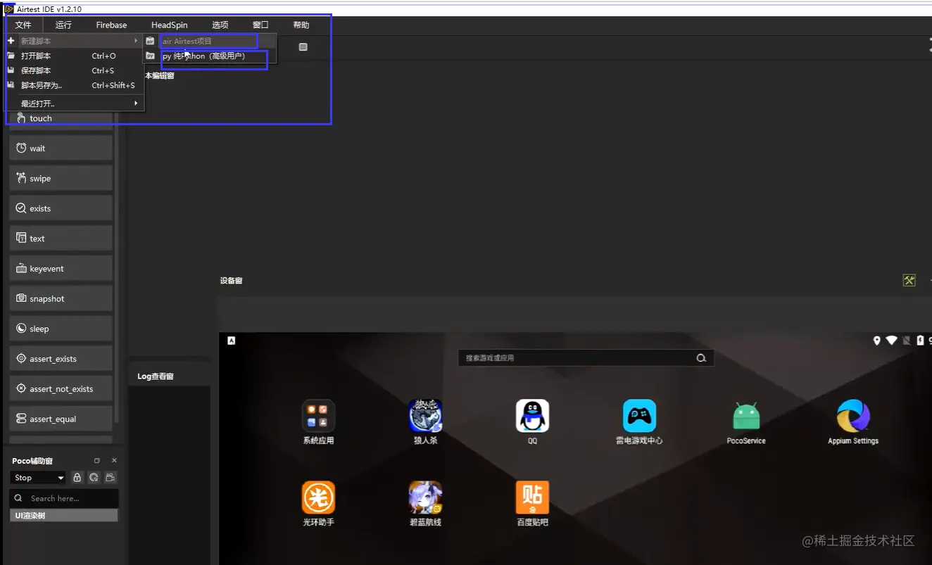Click the keyevent command button
932x565 pixels.
tap(61, 269)
